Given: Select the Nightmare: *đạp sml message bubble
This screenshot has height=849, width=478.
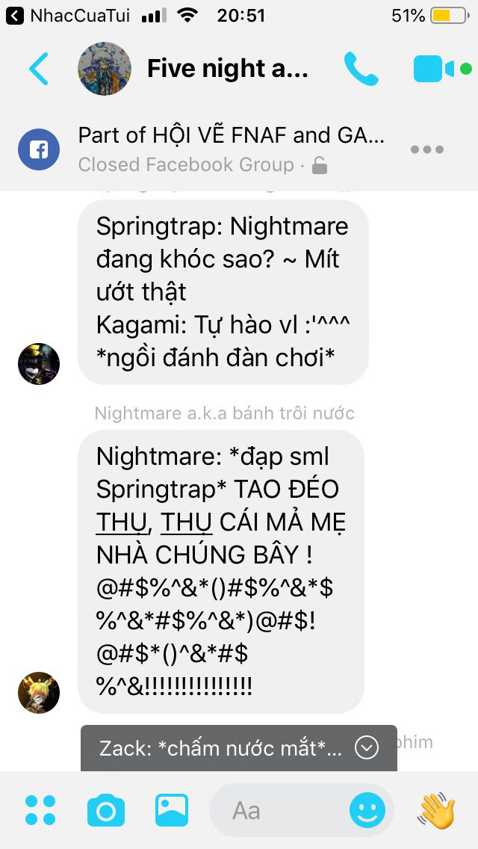Looking at the screenshot, I should [x=221, y=572].
